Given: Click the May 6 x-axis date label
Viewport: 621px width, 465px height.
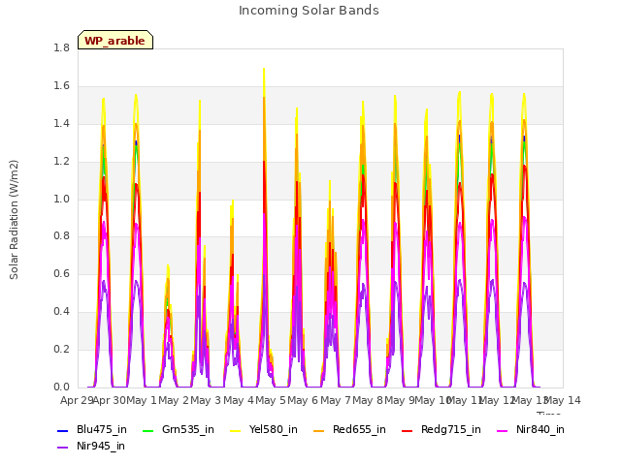Looking at the screenshot, I should click(303, 400).
